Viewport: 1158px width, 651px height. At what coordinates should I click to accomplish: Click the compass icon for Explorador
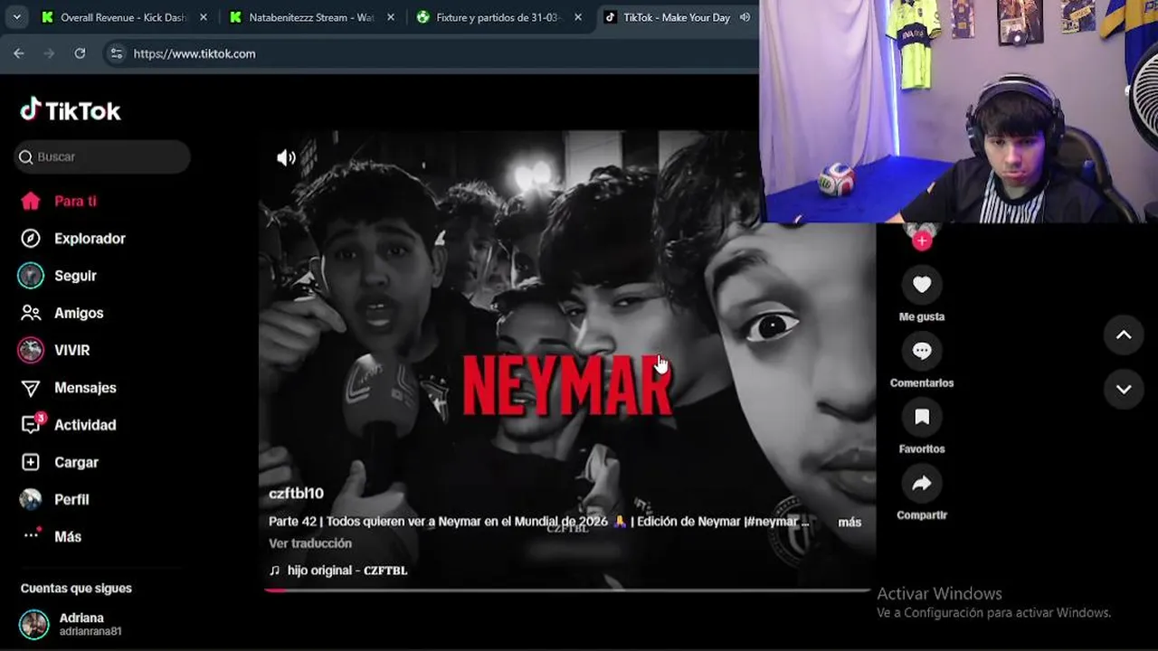click(31, 239)
